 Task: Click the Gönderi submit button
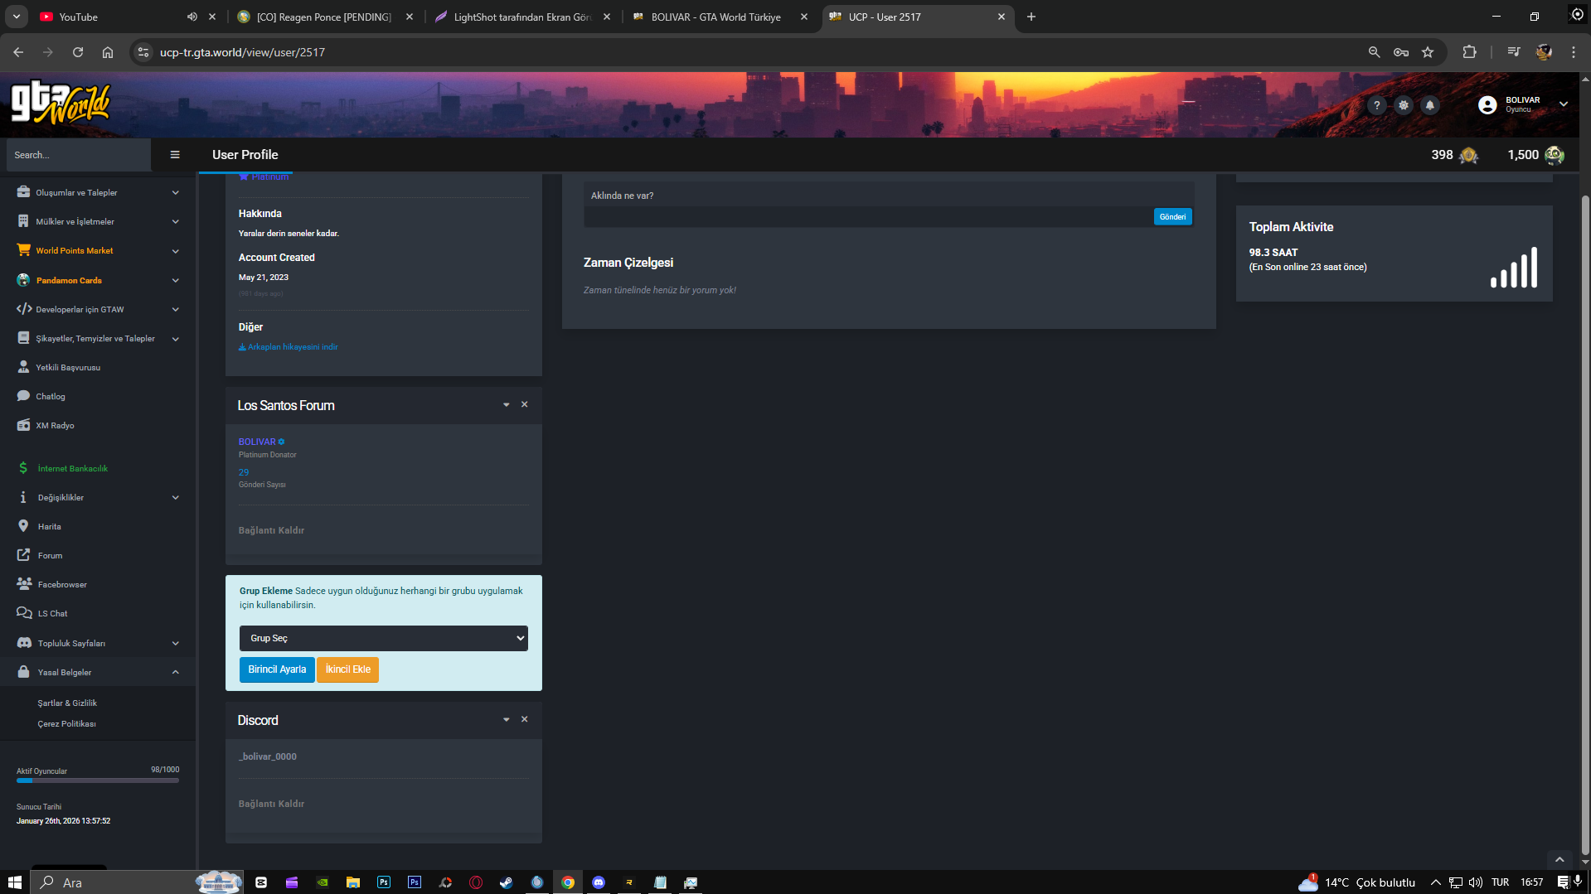[x=1172, y=216]
